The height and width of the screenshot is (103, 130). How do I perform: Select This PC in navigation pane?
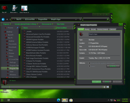pyautogui.click(x=10, y=38)
